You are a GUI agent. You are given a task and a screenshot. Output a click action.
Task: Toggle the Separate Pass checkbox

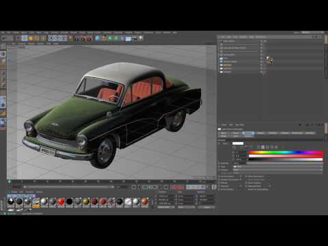pyautogui.click(x=270, y=186)
